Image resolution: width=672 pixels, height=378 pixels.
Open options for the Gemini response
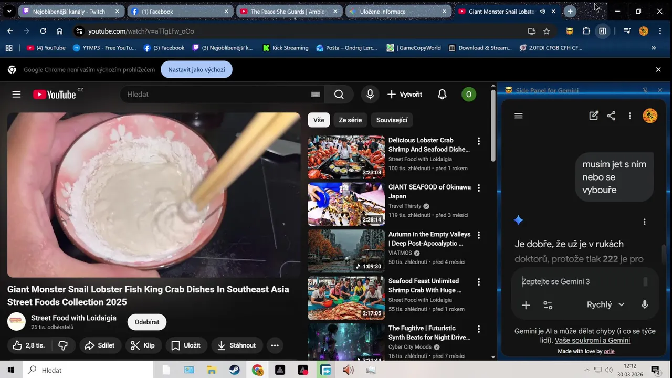tap(645, 222)
